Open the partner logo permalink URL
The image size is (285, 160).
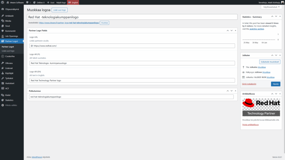[69, 23]
